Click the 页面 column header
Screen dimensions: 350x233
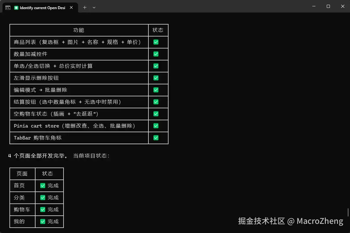point(22,173)
